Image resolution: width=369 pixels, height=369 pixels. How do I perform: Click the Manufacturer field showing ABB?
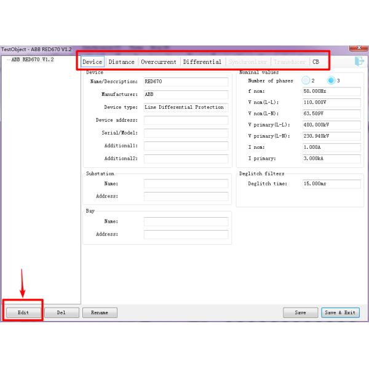(x=186, y=94)
